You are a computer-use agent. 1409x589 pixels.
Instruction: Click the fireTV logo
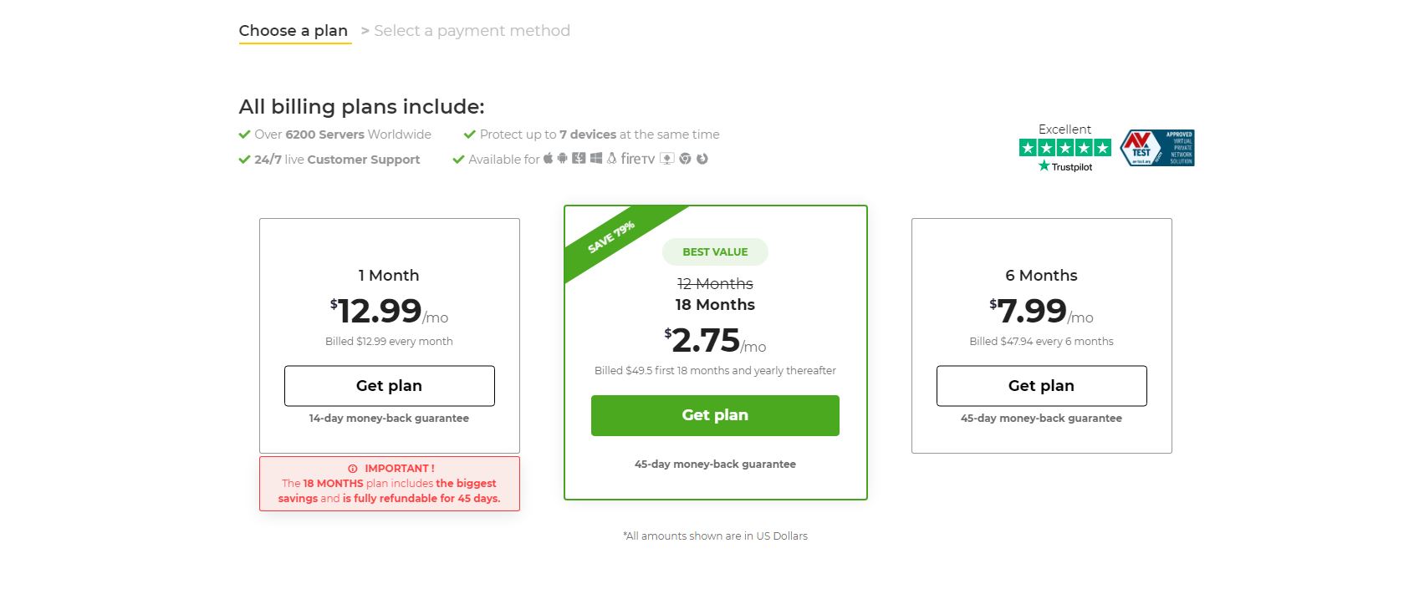(638, 158)
